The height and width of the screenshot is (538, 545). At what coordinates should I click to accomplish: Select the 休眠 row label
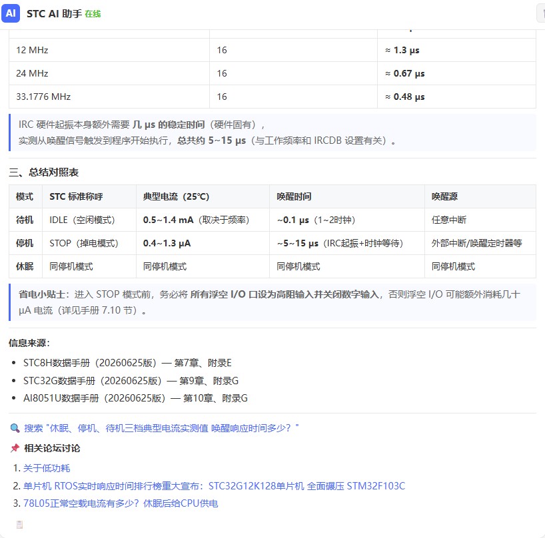tap(25, 266)
